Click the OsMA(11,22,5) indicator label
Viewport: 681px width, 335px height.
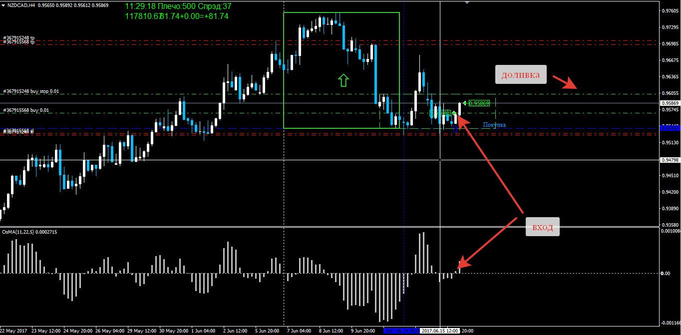point(29,232)
